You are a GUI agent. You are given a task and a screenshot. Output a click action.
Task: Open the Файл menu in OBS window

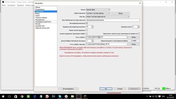click(4, 5)
